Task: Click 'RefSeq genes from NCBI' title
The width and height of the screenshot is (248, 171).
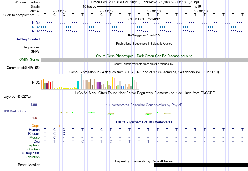Action: pos(144,35)
